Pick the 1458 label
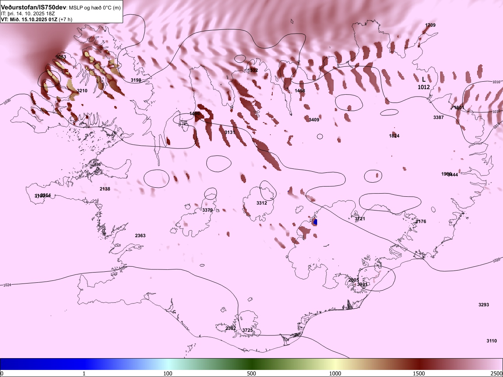Screen dimensions: 503x377 coord(300,91)
